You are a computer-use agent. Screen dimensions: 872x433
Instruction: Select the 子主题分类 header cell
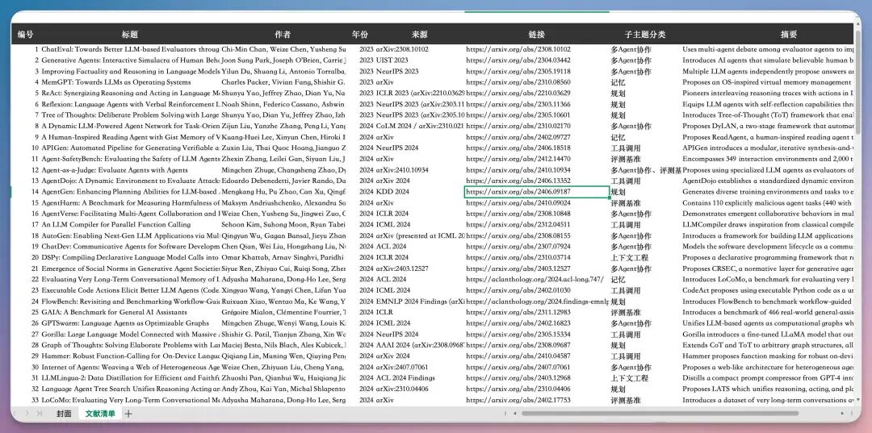(645, 35)
